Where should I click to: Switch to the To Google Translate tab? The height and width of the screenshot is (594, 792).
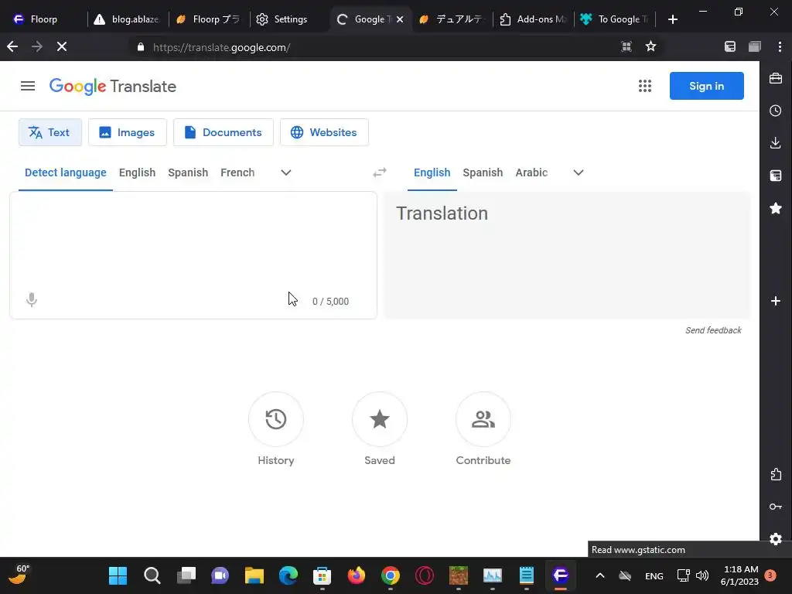(x=614, y=19)
